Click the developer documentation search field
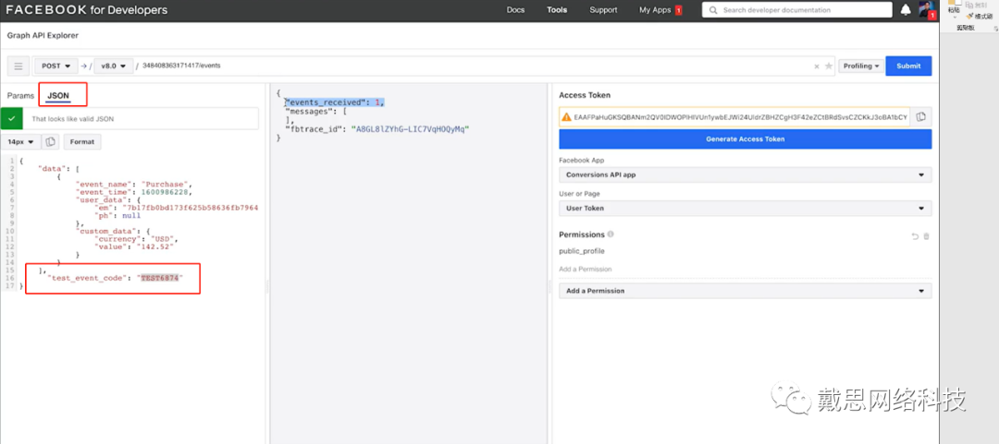This screenshot has height=444, width=999. pyautogui.click(x=796, y=10)
